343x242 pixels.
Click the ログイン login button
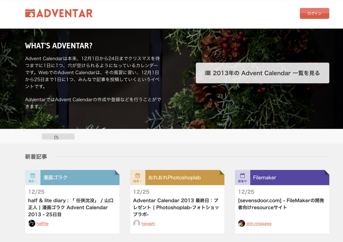[314, 13]
